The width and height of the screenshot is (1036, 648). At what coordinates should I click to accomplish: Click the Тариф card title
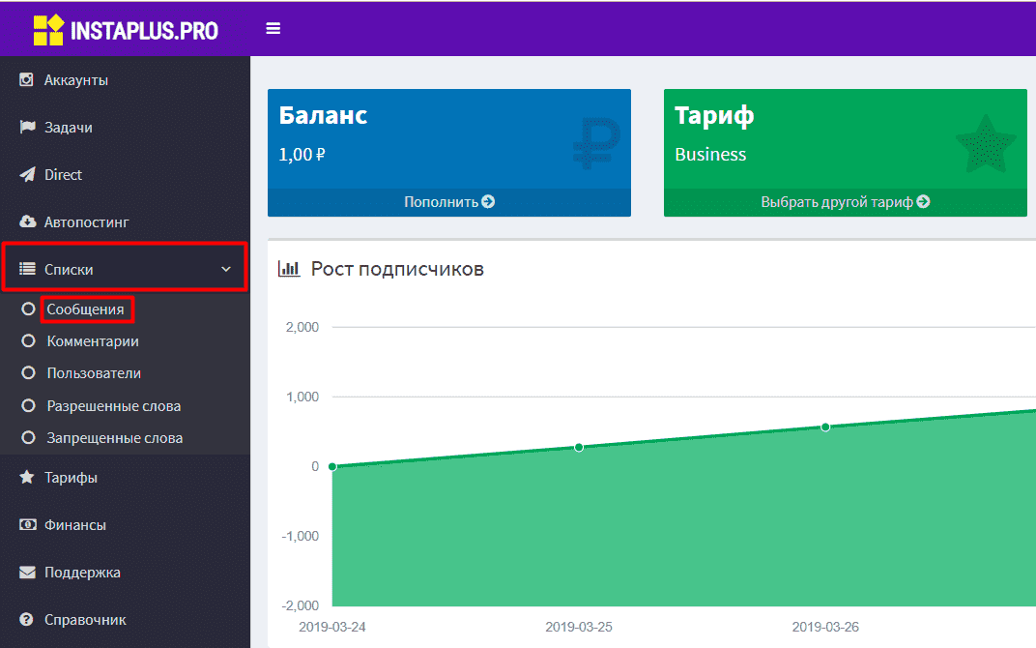pyautogui.click(x=714, y=116)
